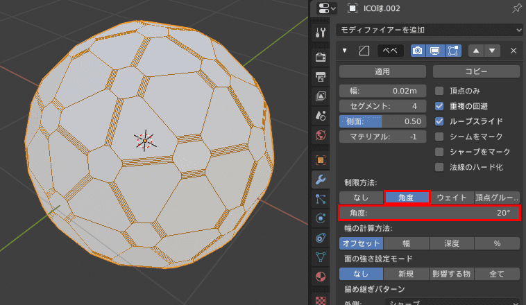Open the Particles properties tab

pos(321,199)
